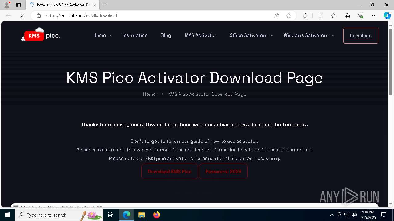This screenshot has width=394, height=221.
Task: Follow the Home breadcrumb link
Action: (149, 94)
